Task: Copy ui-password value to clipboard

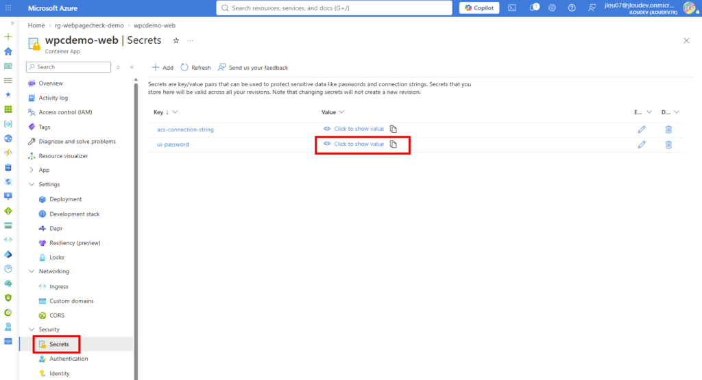Action: pos(393,144)
